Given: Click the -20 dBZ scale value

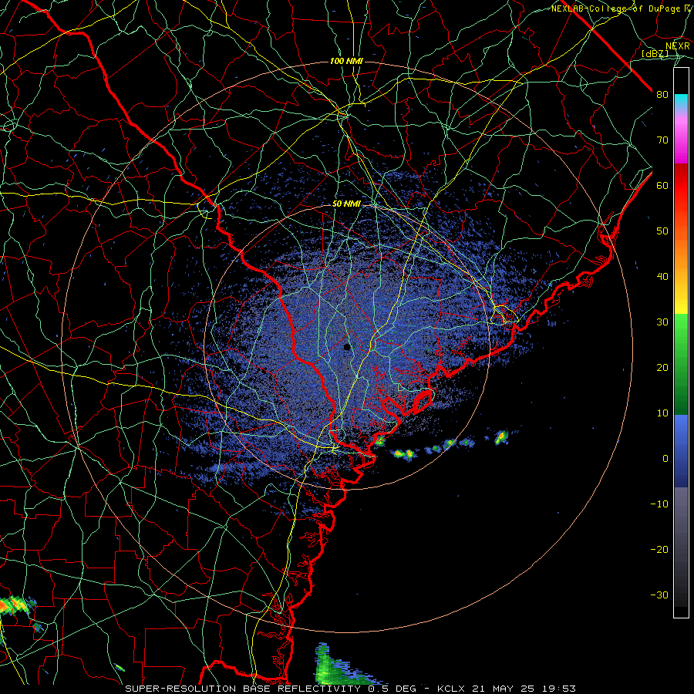Looking at the screenshot, I should pos(659,550).
